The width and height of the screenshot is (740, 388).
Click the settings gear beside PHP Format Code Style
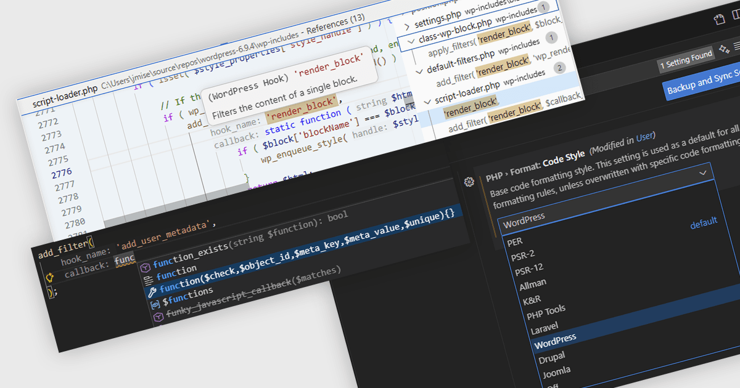point(469,182)
